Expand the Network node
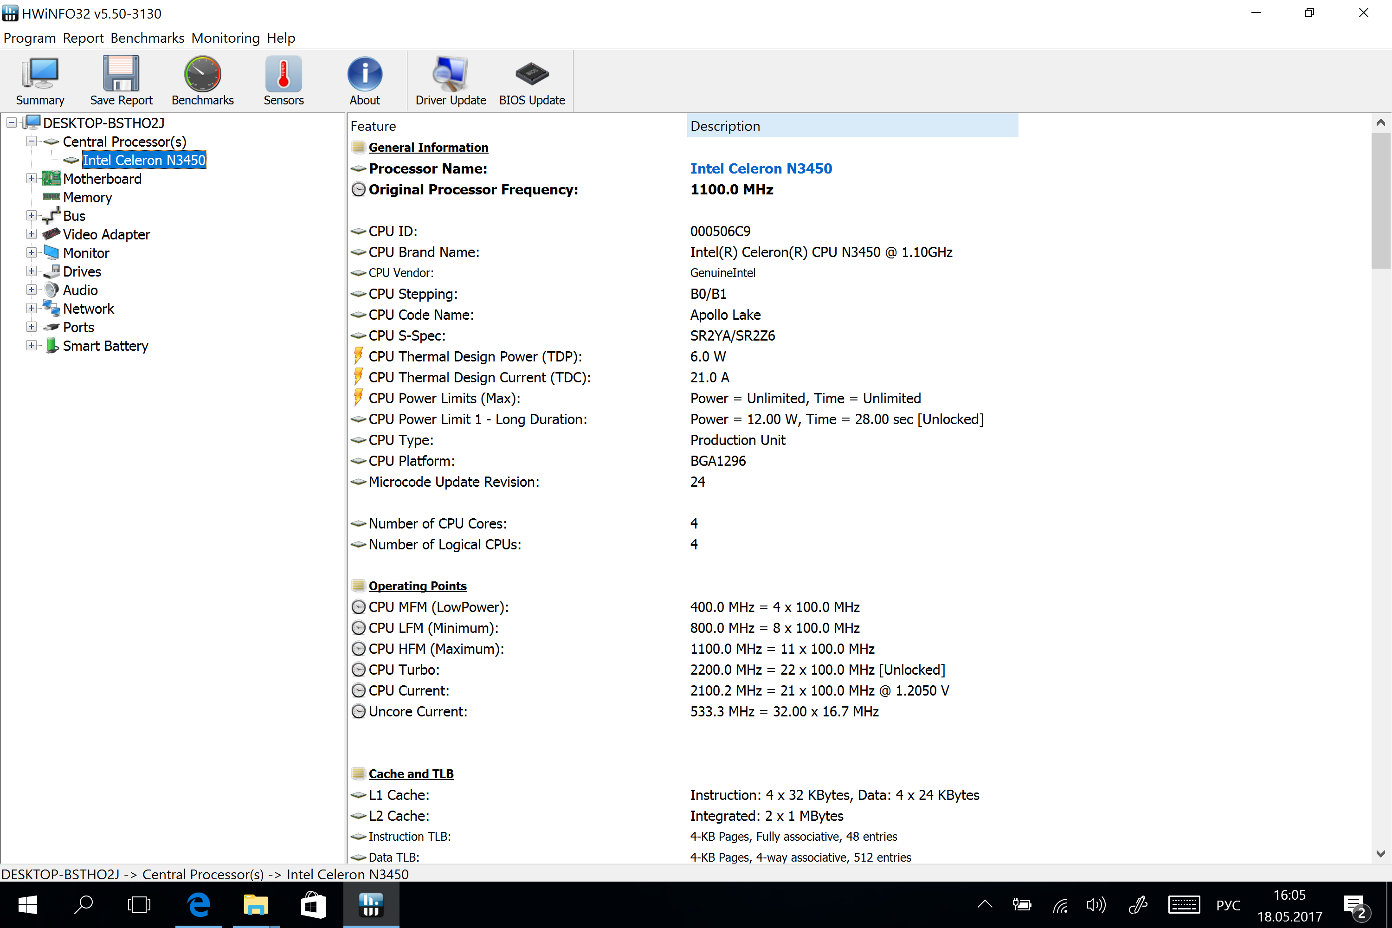Image resolution: width=1392 pixels, height=928 pixels. pos(32,309)
